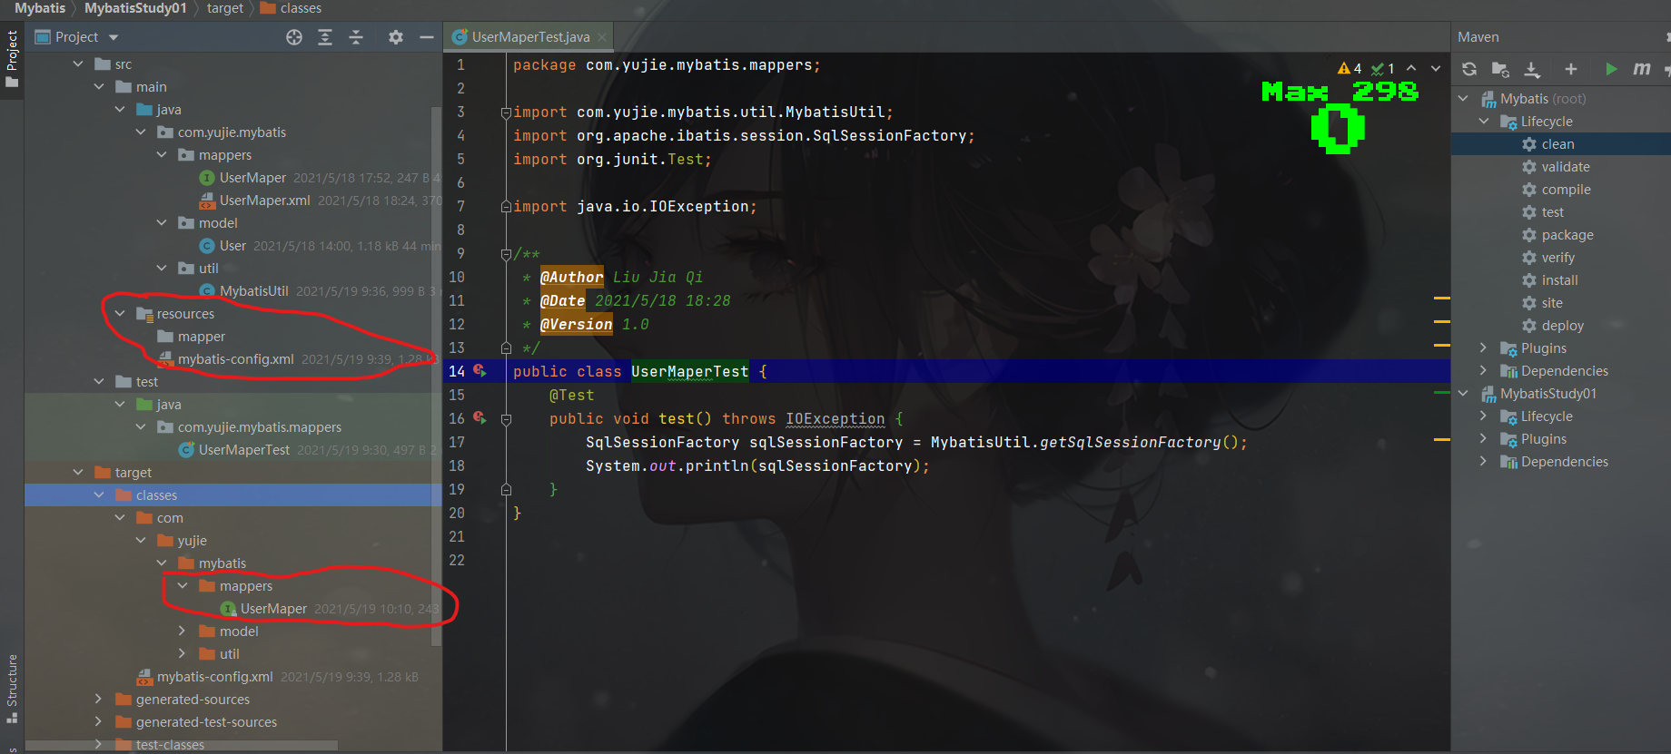Jump to next highlighted error arrow
Image resolution: width=1671 pixels, height=754 pixels.
(1436, 68)
